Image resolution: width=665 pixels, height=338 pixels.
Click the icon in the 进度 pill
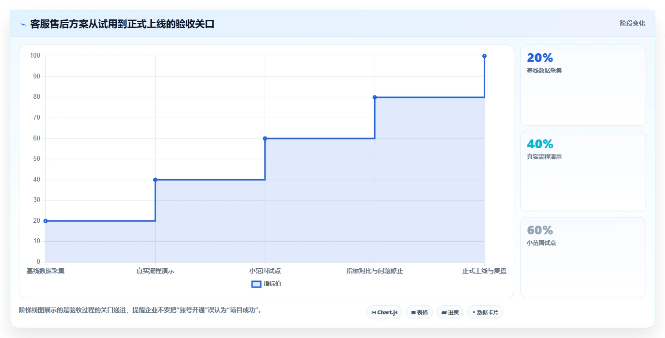(444, 313)
